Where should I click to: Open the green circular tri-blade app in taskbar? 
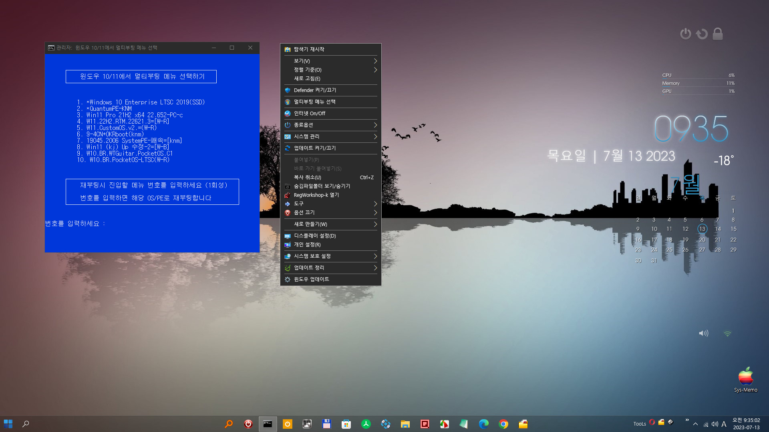366,424
